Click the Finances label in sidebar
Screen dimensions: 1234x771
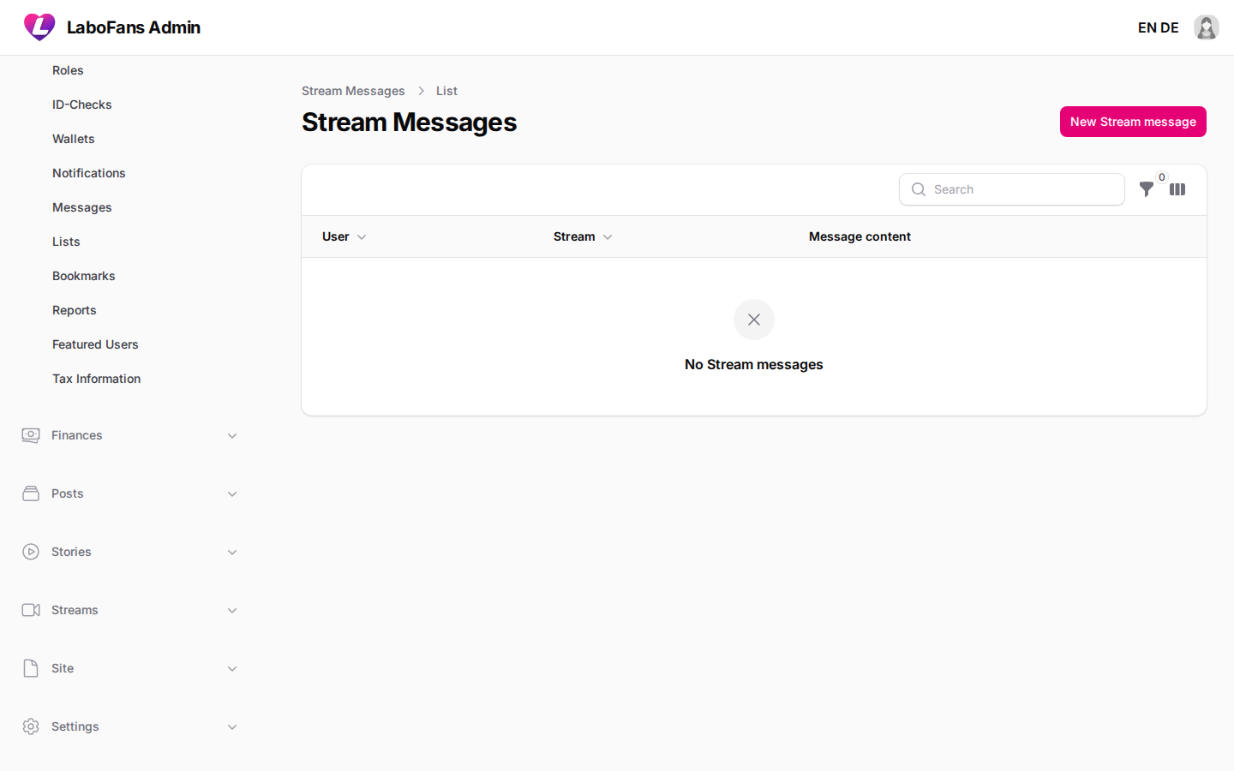(x=77, y=435)
